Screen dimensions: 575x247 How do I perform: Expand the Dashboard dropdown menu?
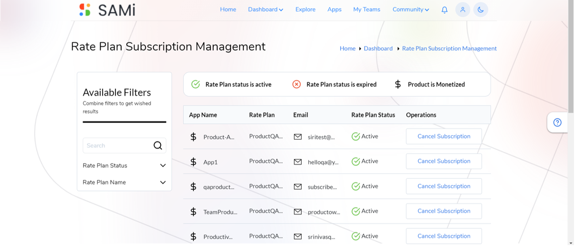[x=265, y=10]
